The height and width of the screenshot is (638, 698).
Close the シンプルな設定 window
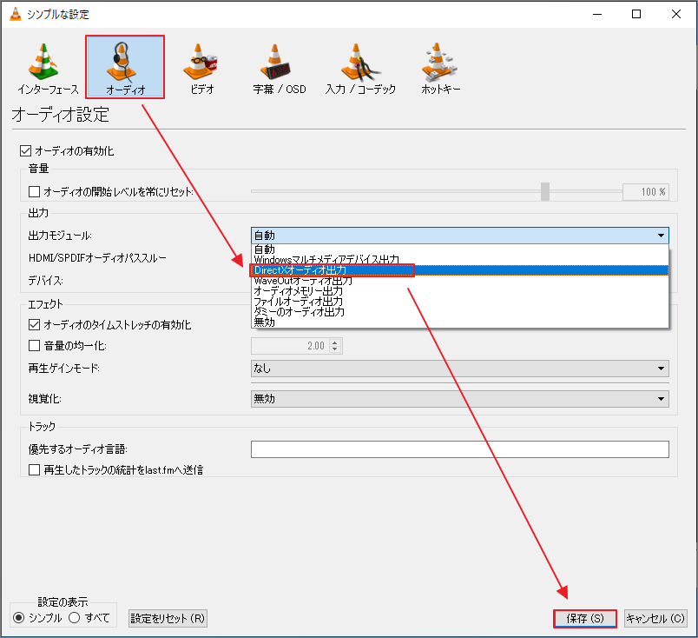click(676, 14)
